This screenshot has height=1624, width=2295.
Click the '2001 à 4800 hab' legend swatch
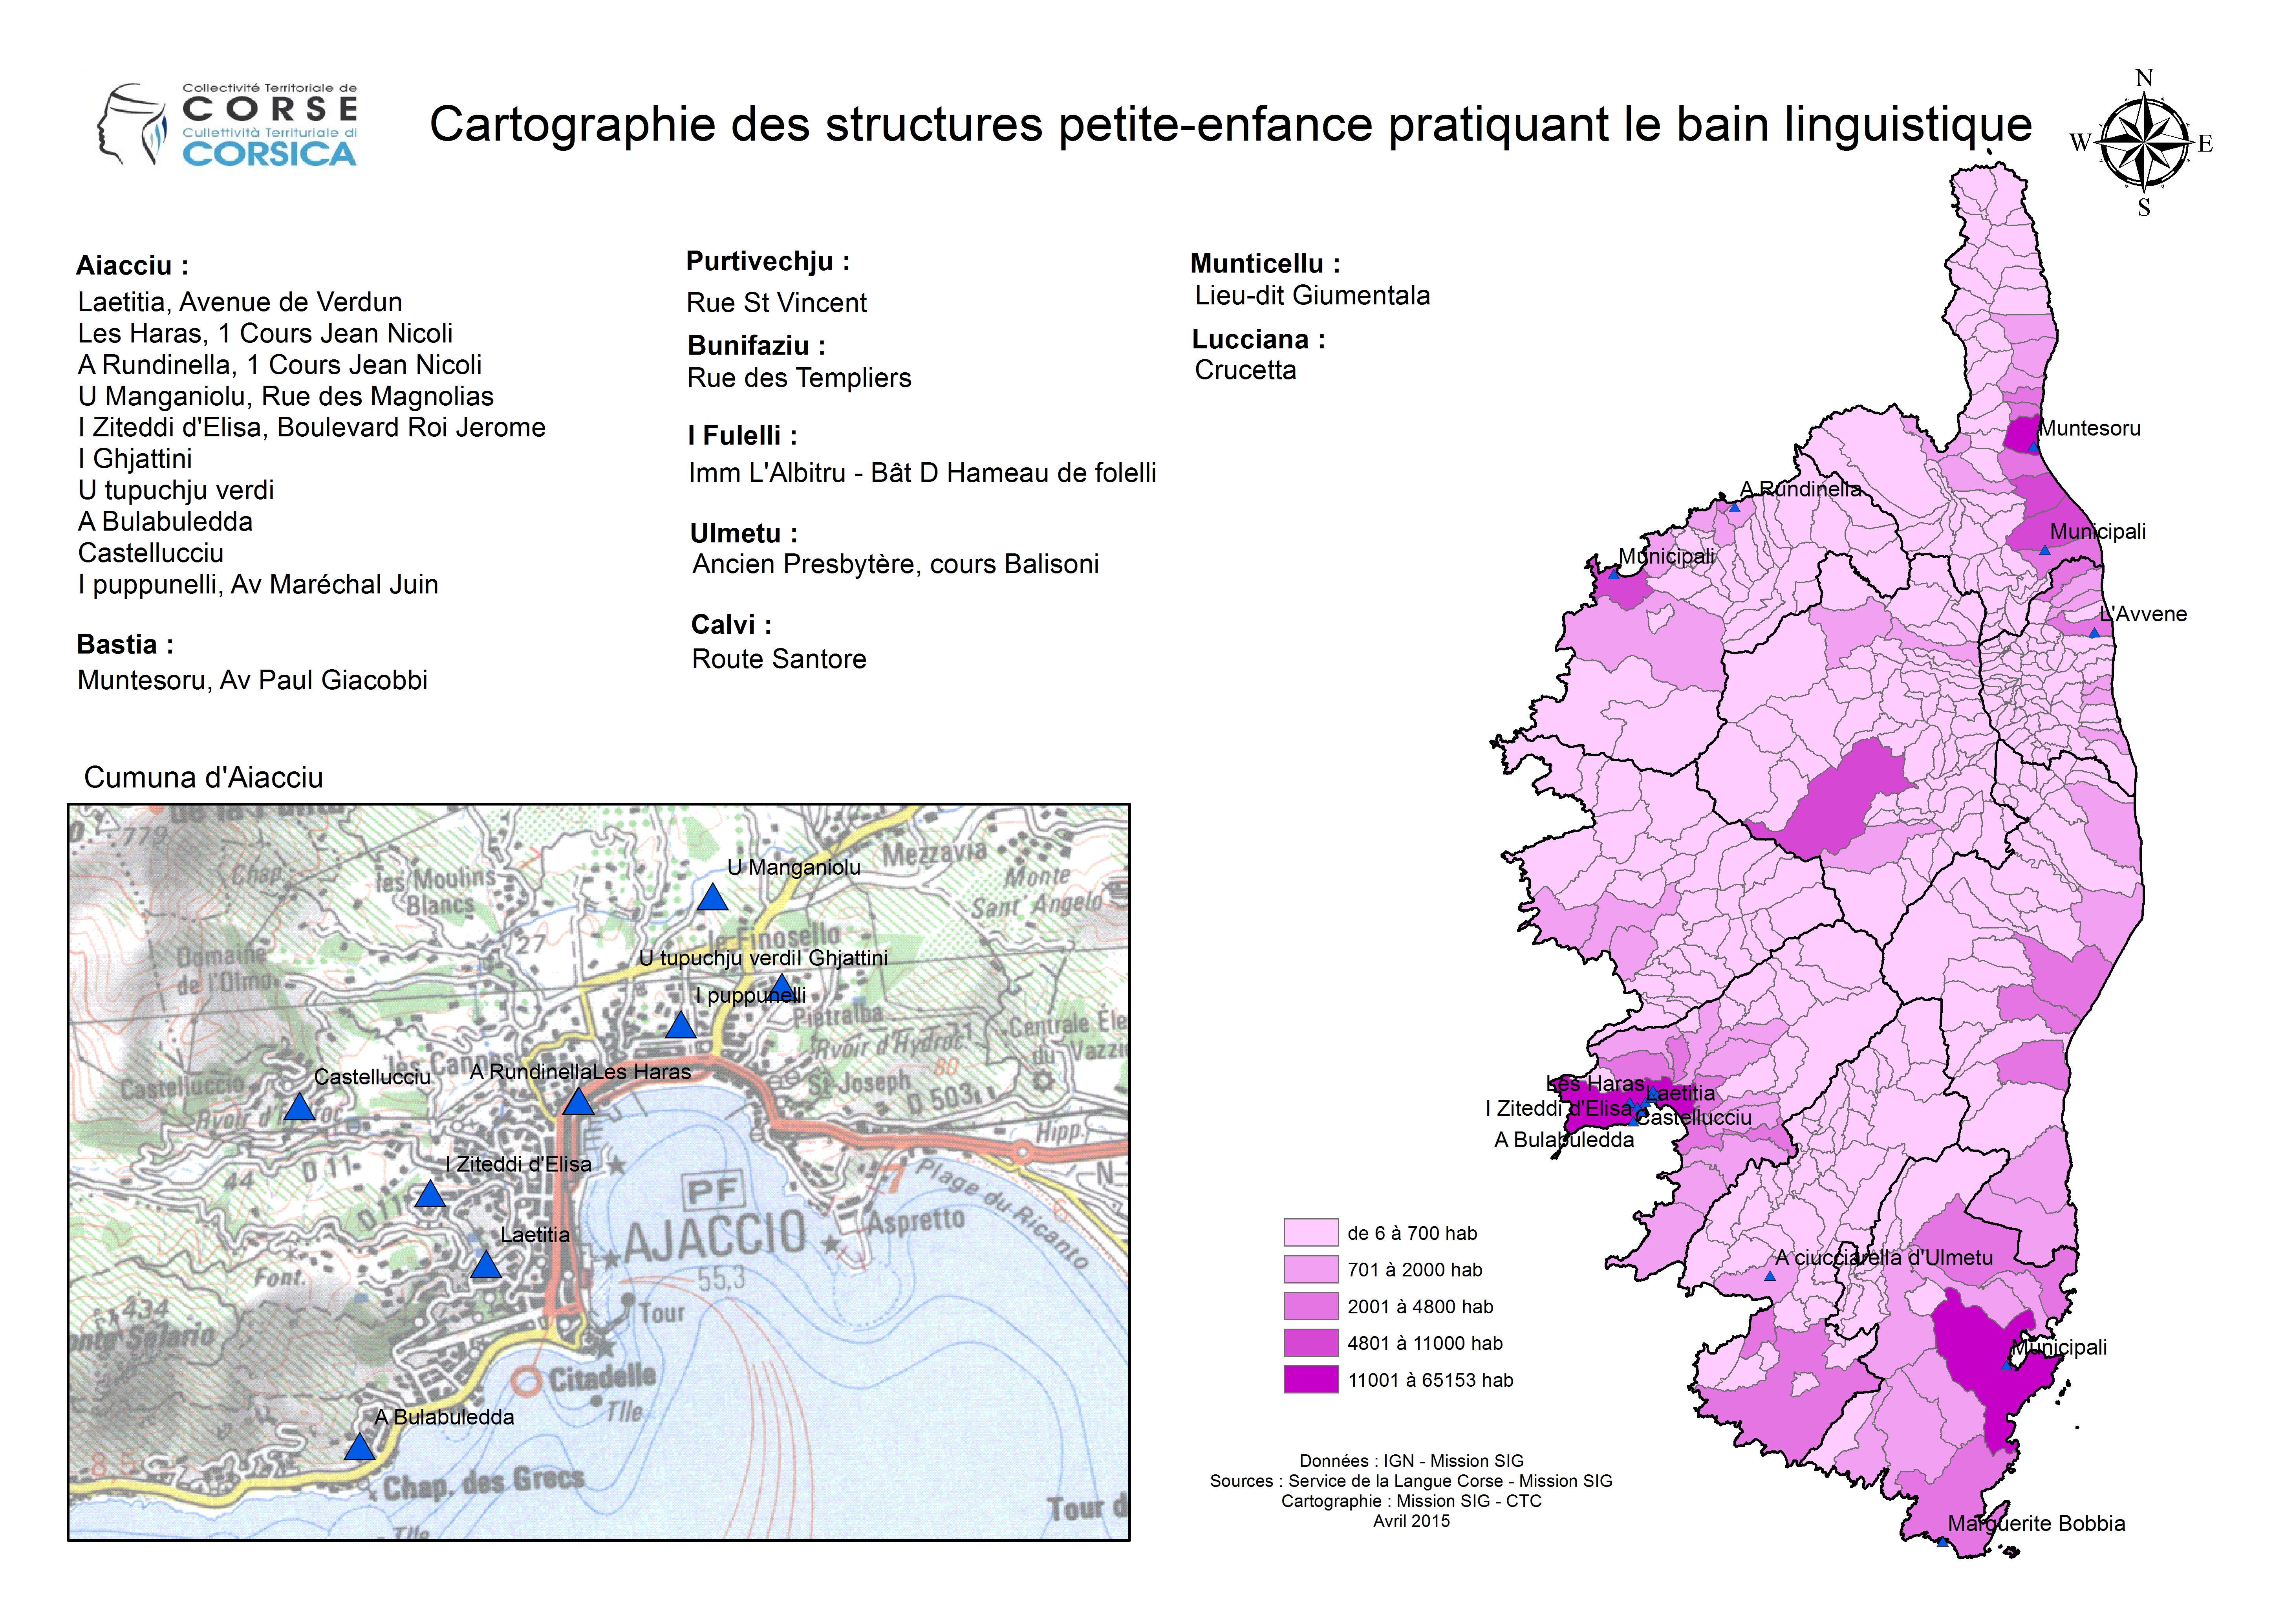click(1310, 1306)
